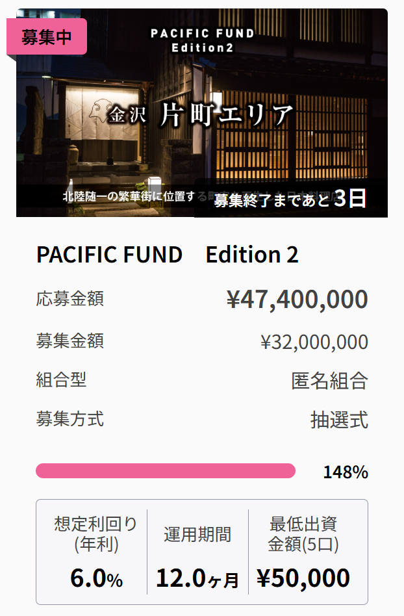
Task: Open the Kanazawa Katamachi property thumbnail image
Action: coord(202,113)
